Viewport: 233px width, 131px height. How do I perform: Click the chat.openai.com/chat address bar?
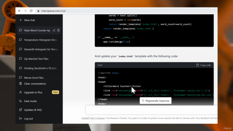tap(126, 11)
